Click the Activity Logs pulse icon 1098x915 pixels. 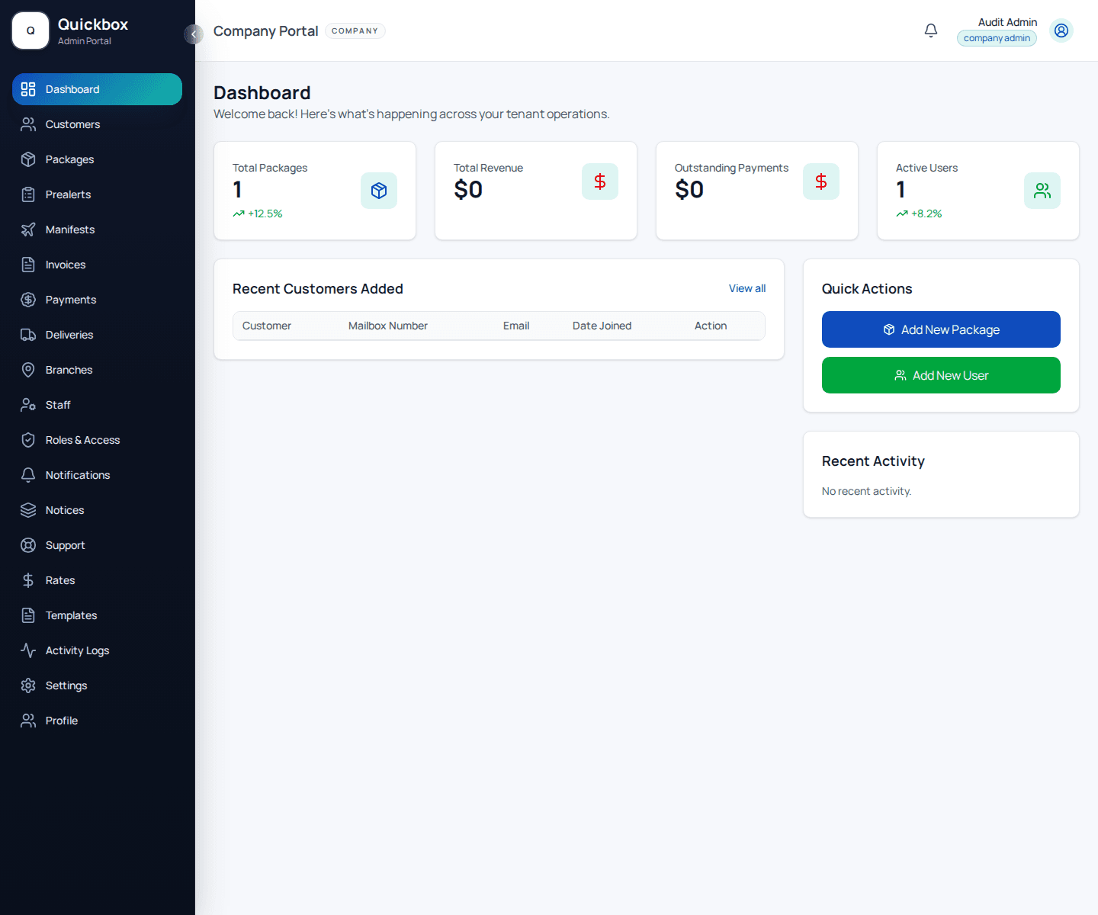(x=28, y=650)
